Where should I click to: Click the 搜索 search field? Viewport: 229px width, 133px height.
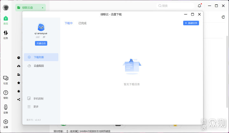tap(175, 6)
